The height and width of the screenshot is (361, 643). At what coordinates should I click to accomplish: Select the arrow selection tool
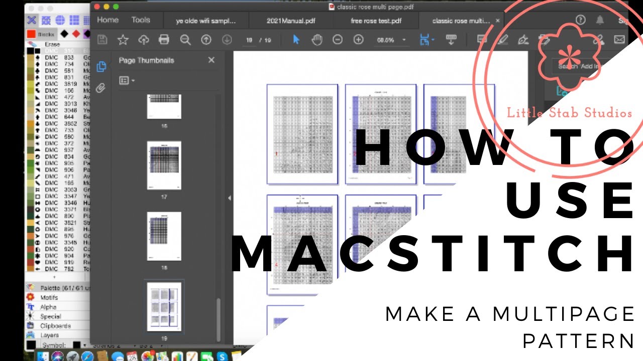point(296,40)
